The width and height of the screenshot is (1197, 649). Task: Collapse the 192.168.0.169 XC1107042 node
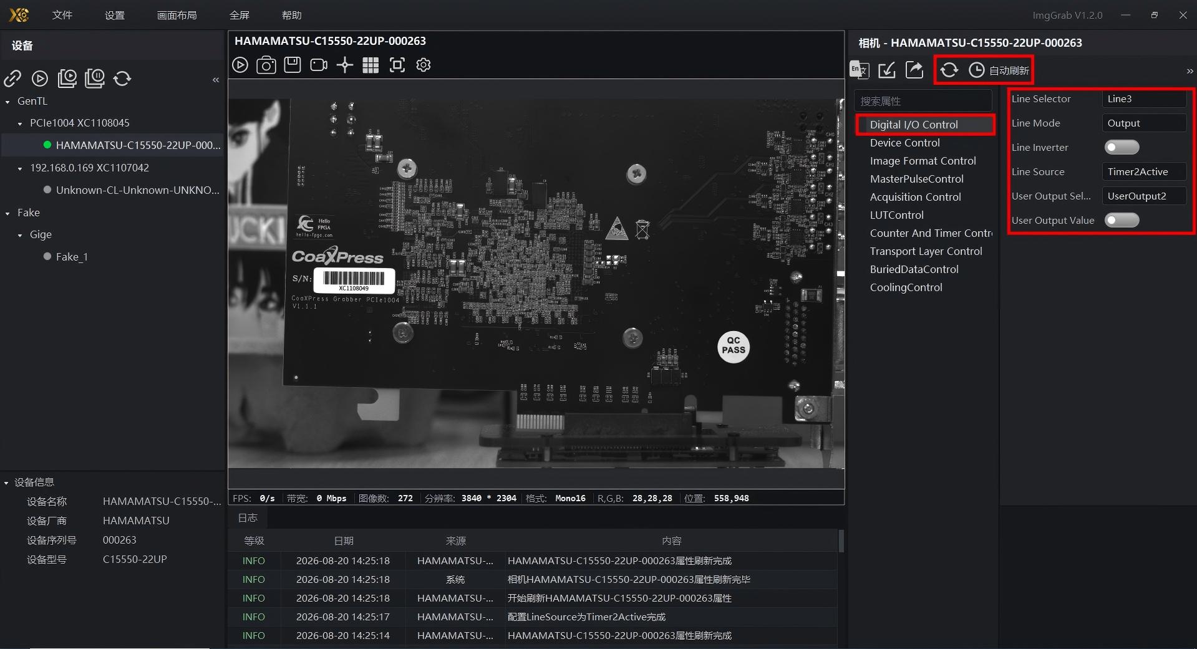point(20,168)
